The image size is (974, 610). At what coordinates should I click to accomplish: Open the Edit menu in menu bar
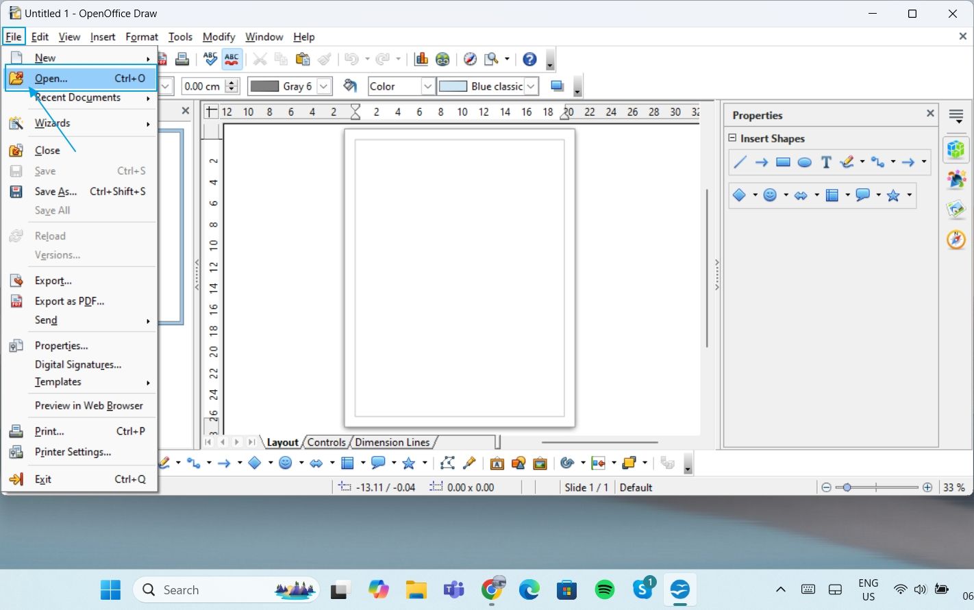click(x=40, y=37)
